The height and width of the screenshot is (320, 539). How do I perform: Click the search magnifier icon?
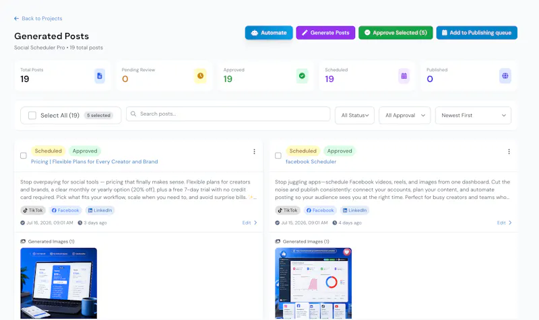tap(133, 114)
